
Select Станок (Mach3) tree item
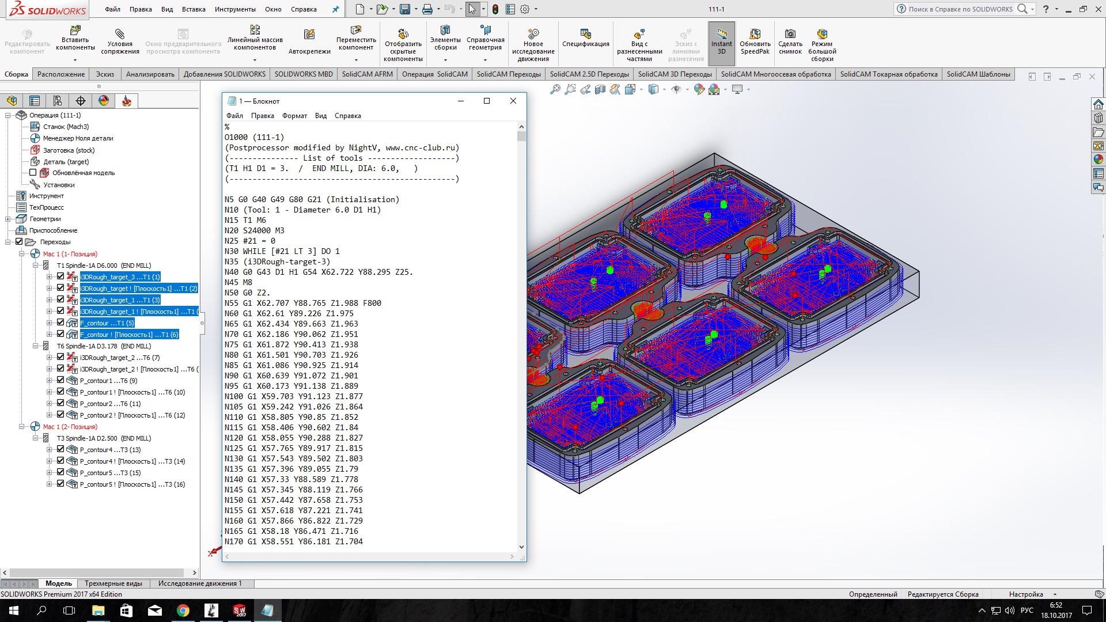[66, 127]
